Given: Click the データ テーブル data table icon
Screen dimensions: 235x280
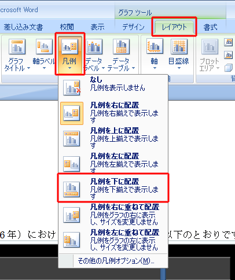Looking at the screenshot, I should pos(122,46).
